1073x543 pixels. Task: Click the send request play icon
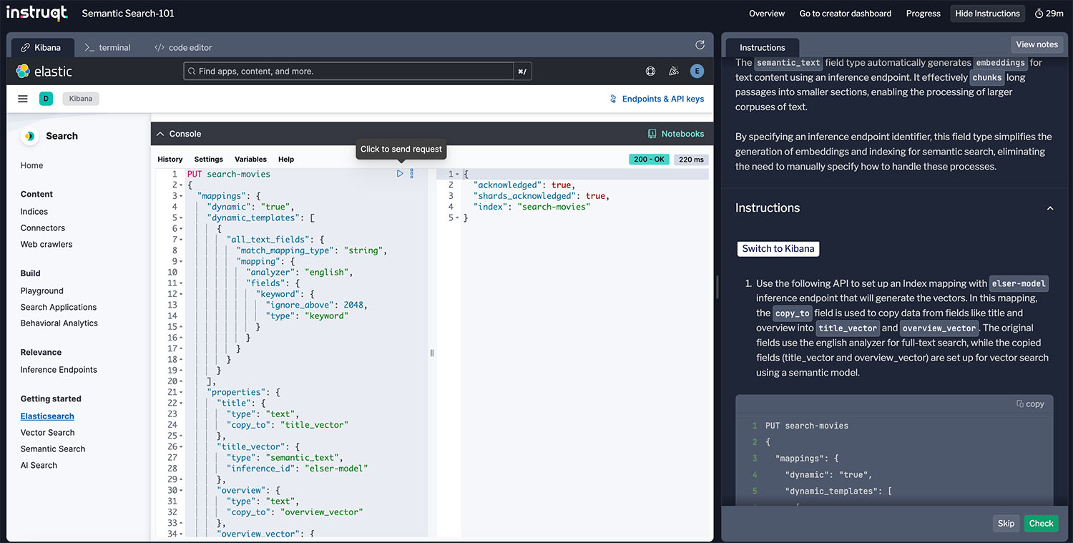(400, 174)
